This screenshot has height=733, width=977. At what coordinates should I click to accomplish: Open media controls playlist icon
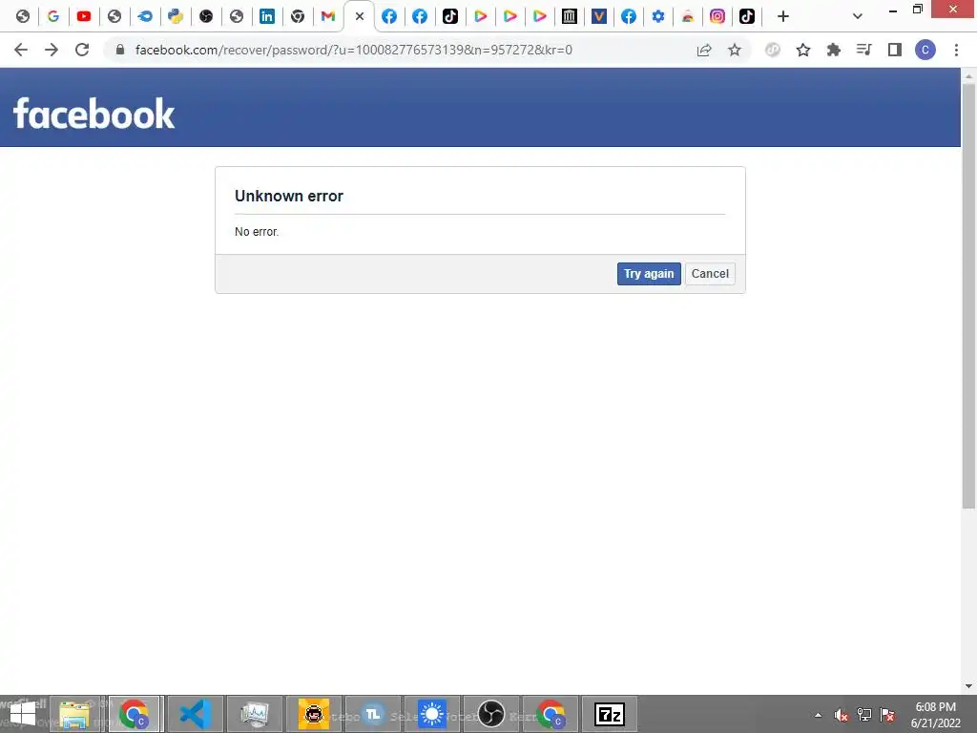[864, 50]
